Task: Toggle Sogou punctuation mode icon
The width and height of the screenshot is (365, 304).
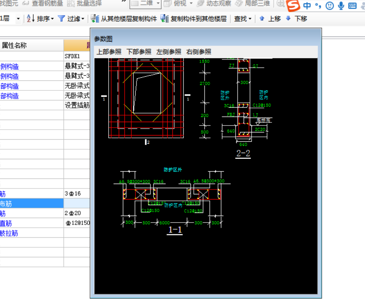Action: pos(318,6)
